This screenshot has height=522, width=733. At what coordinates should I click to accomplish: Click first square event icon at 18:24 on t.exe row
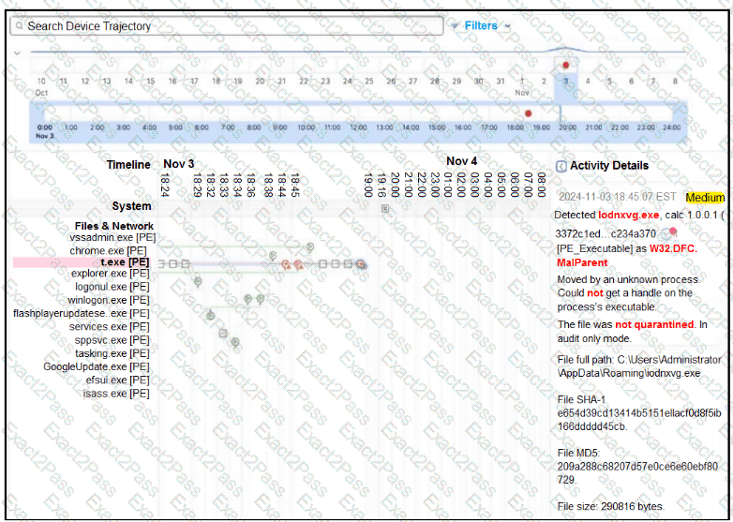161,264
